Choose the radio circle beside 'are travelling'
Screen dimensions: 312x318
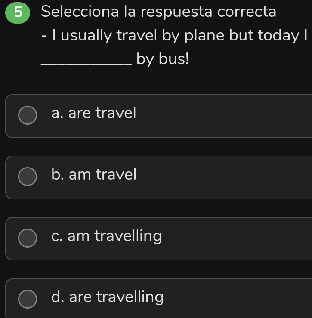[x=28, y=299]
